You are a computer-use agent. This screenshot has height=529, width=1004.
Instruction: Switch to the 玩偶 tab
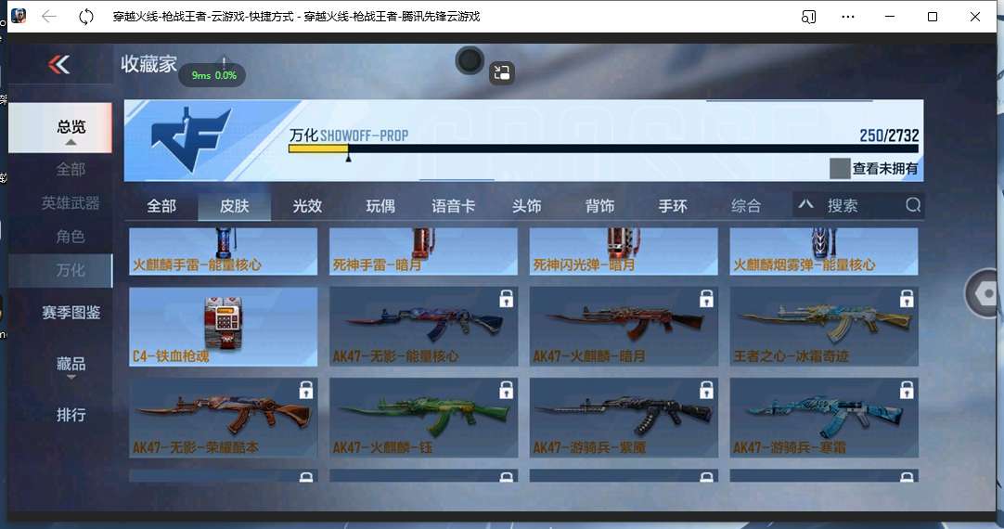(x=380, y=206)
